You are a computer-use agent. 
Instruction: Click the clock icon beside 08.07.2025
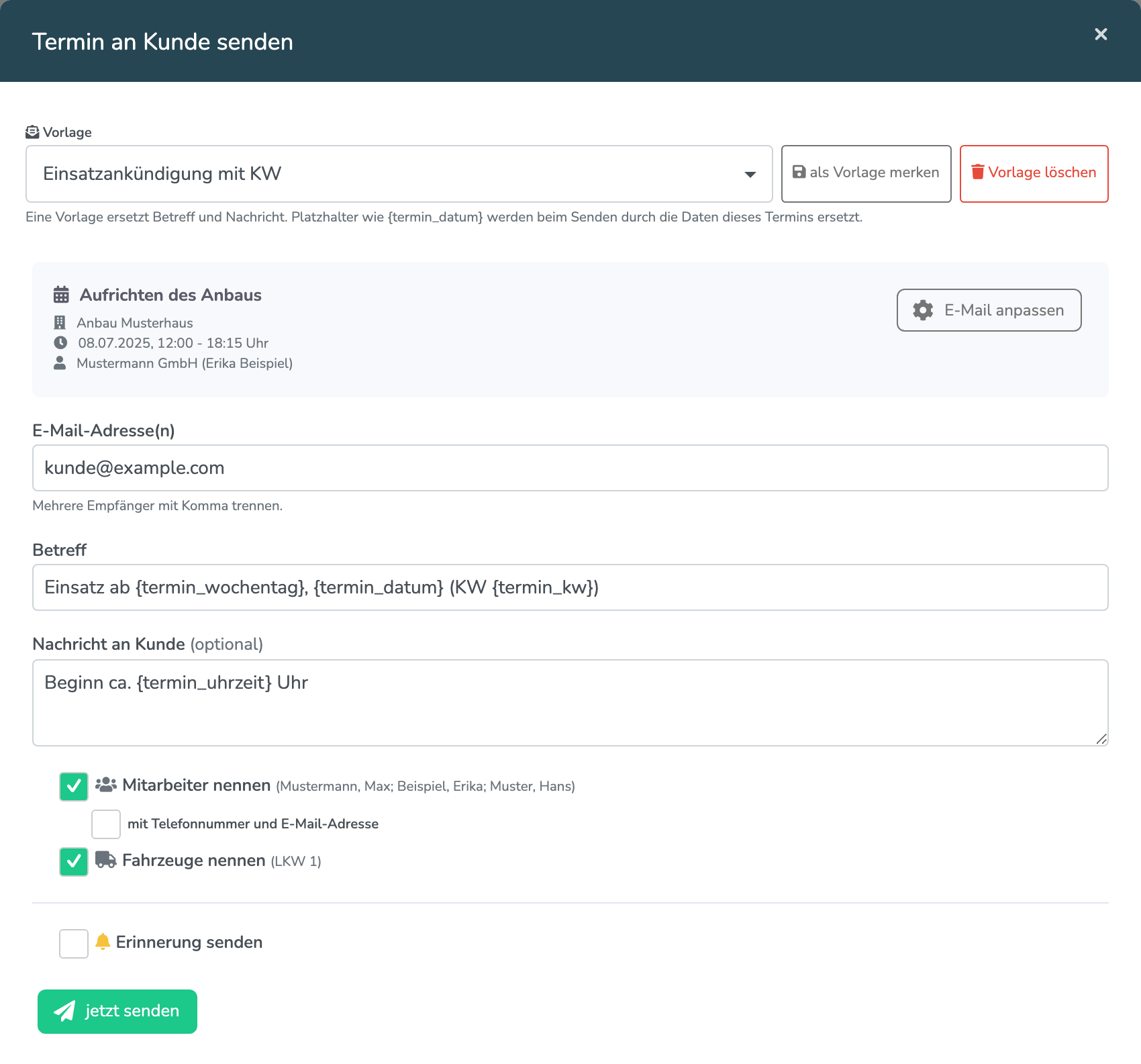60,343
